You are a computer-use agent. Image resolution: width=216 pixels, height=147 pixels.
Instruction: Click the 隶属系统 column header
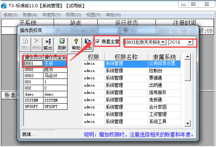164,57
